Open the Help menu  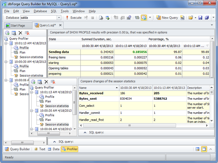tap(92, 11)
